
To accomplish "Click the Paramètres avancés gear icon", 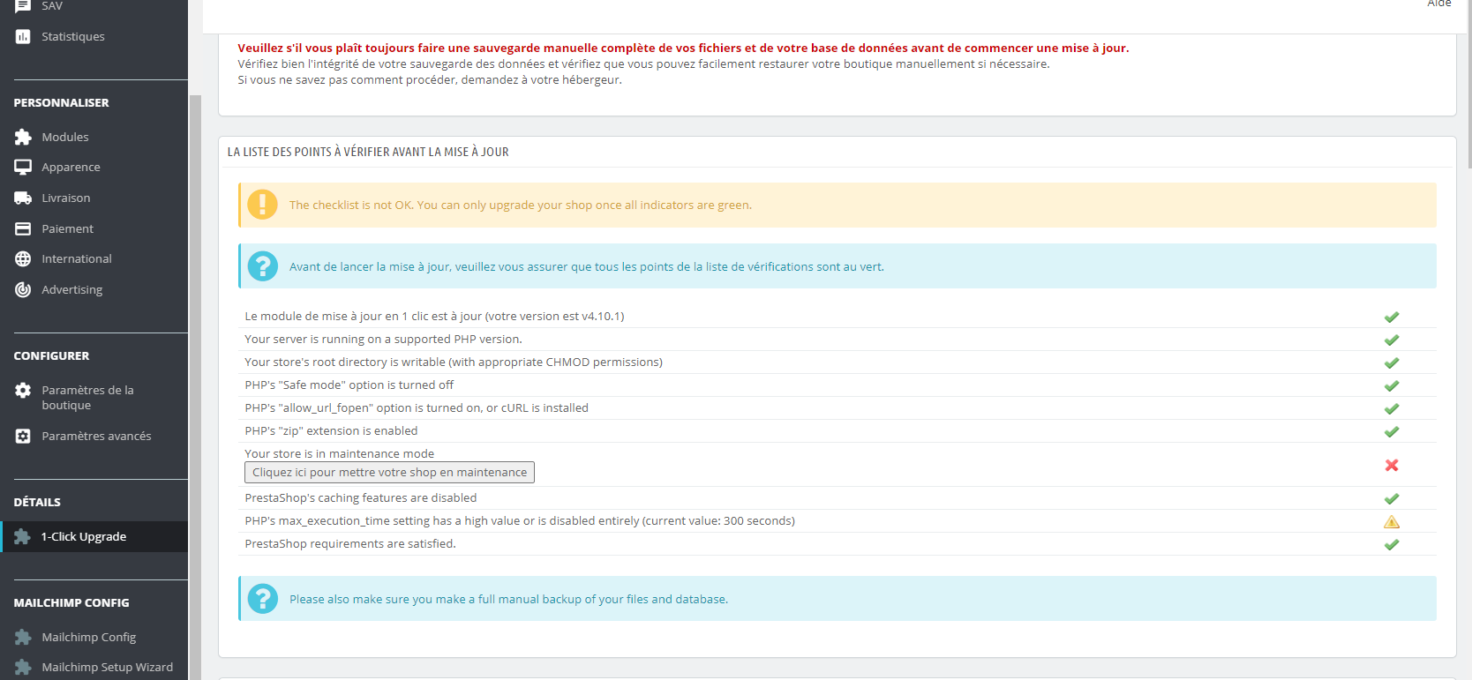I will (x=23, y=436).
